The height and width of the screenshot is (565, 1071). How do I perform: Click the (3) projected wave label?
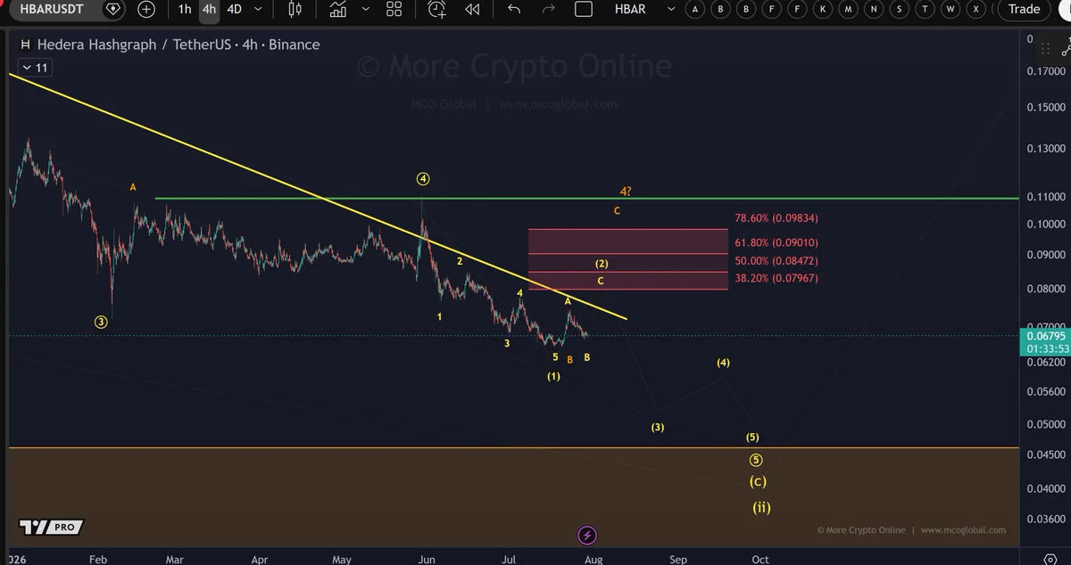click(x=658, y=427)
